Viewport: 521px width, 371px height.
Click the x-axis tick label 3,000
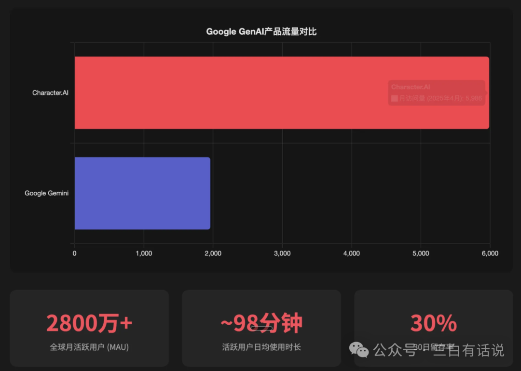(x=282, y=253)
